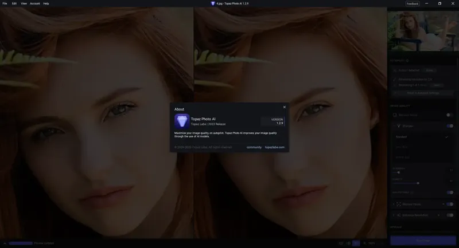Image resolution: width=459 pixels, height=248 pixels.
Task: Click the Topaz icon in title bar
Action: [x=213, y=3]
